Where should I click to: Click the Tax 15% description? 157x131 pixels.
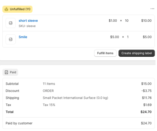[49, 105]
